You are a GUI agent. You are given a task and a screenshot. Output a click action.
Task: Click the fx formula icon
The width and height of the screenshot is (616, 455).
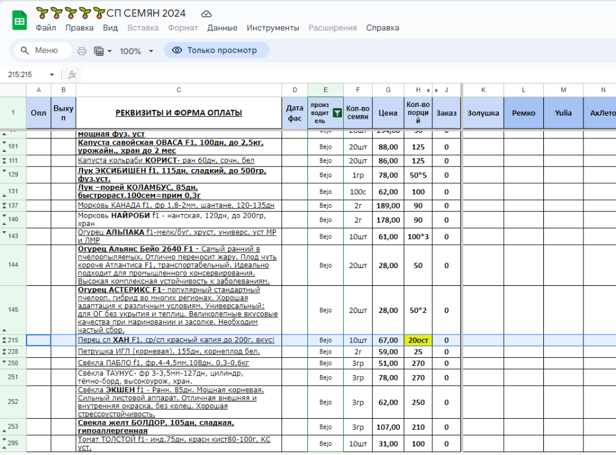click(72, 74)
